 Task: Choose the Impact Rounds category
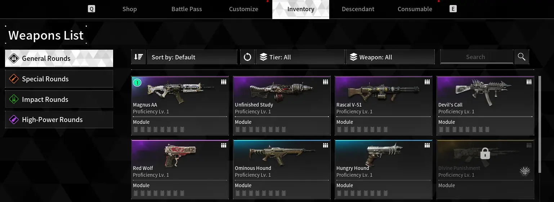tap(59, 99)
